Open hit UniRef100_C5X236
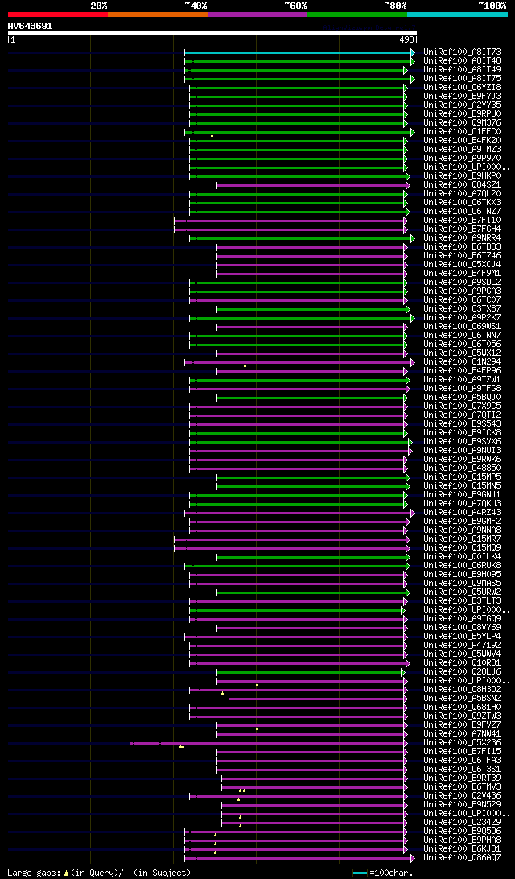 coord(463,743)
